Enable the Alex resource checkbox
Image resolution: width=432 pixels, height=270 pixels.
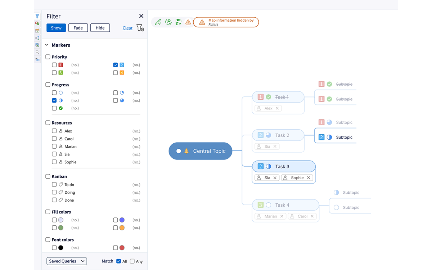54,131
